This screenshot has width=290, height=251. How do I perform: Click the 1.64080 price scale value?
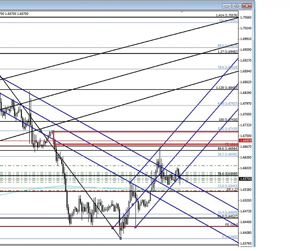pyautogui.click(x=246, y=233)
